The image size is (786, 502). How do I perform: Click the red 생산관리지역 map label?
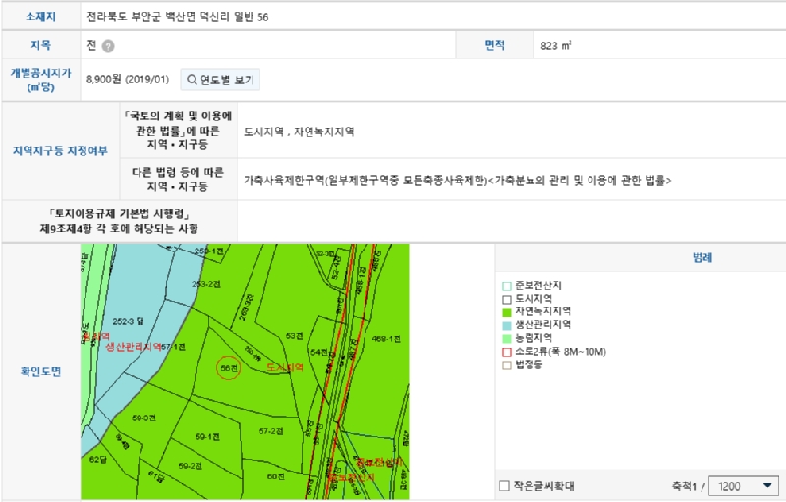point(134,347)
